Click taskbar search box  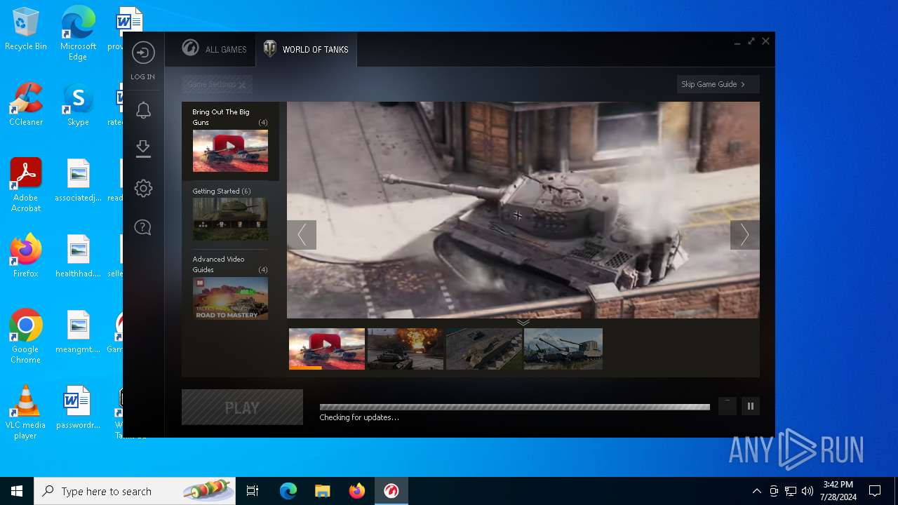[x=135, y=491]
